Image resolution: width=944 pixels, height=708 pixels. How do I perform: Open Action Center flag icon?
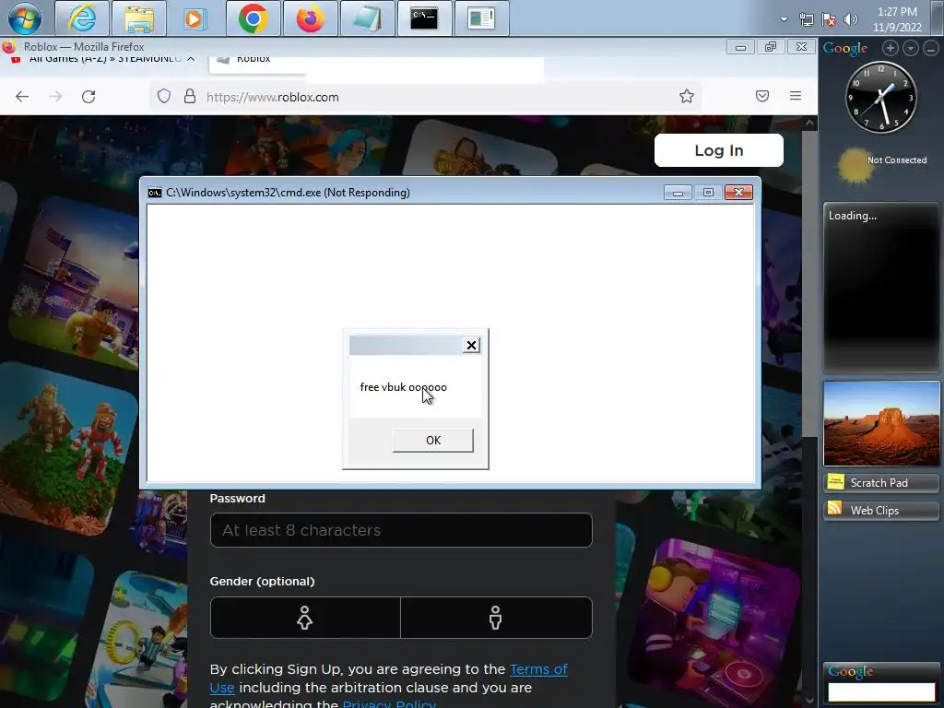tap(829, 20)
